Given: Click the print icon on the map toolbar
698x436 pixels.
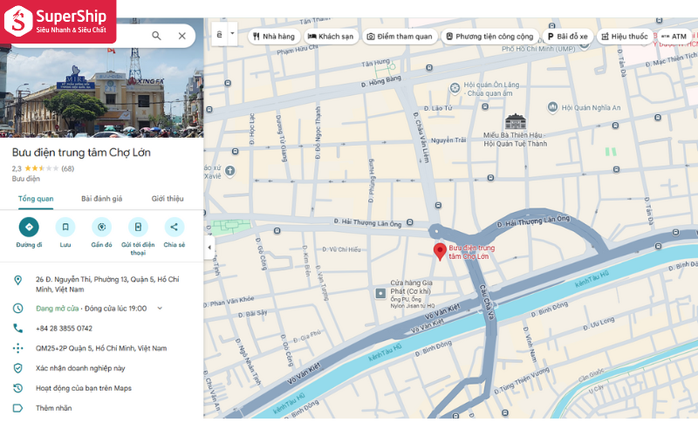Looking at the screenshot, I should tap(220, 34).
